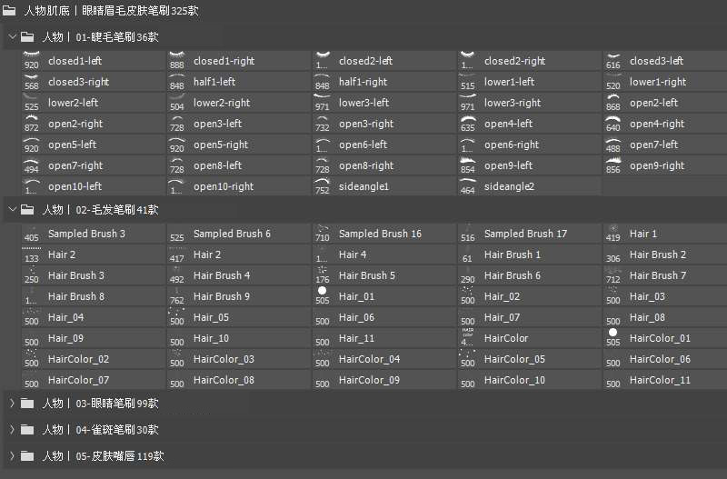Image resolution: width=727 pixels, height=479 pixels.
Task: Click the lower3-right brush preset
Action: coord(512,103)
